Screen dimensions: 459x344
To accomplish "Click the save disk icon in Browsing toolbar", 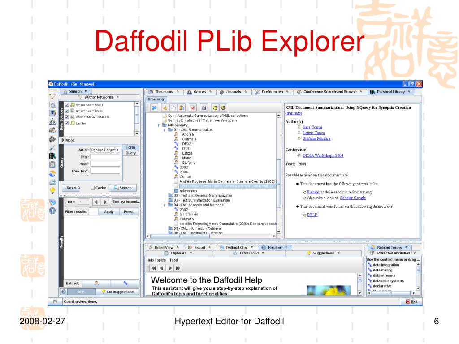I will [x=204, y=108].
